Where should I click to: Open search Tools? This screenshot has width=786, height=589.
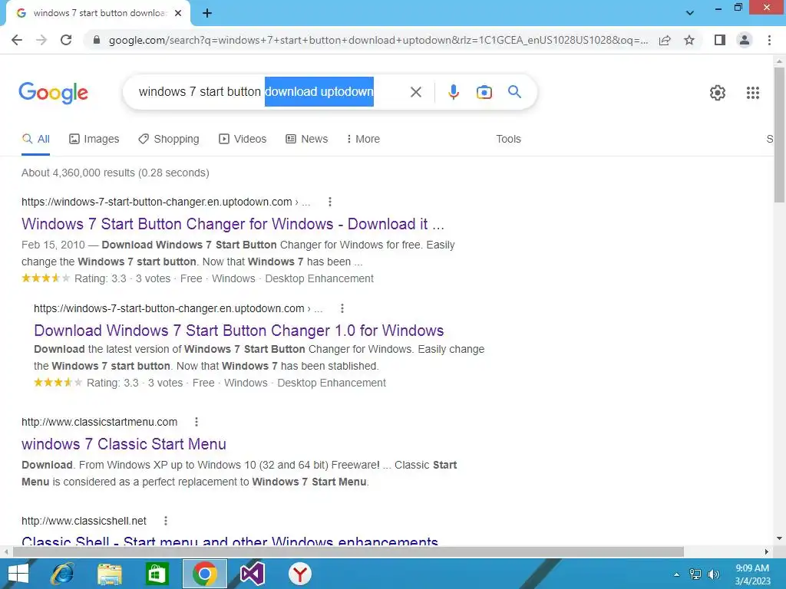(508, 139)
